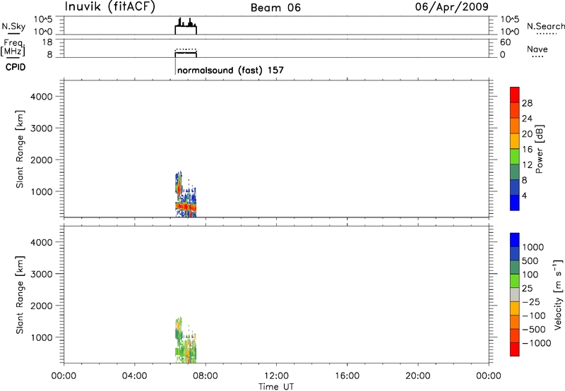The image size is (565, 391).
Task: Click the '2000' tick label on power plot
Action: pos(42,160)
